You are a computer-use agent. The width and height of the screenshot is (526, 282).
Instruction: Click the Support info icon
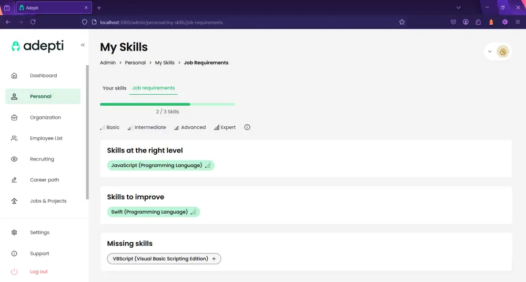point(14,254)
